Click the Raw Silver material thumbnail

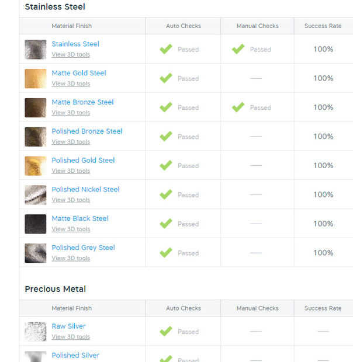[x=35, y=332]
